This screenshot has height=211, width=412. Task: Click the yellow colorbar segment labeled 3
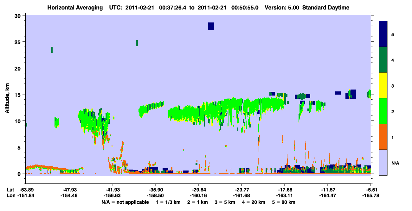[383, 85]
